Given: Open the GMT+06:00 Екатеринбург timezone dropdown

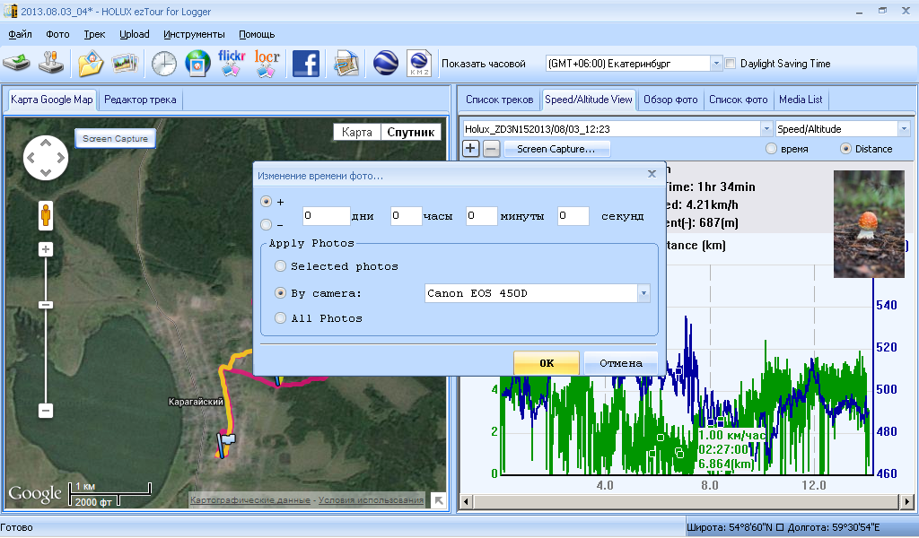Looking at the screenshot, I should tap(715, 64).
